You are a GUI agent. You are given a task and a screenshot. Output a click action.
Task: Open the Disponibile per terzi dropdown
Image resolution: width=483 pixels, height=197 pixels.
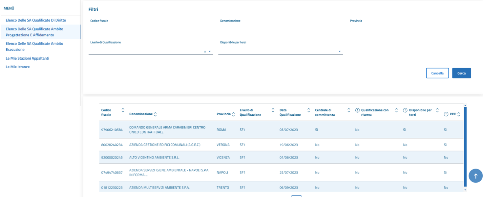click(340, 52)
